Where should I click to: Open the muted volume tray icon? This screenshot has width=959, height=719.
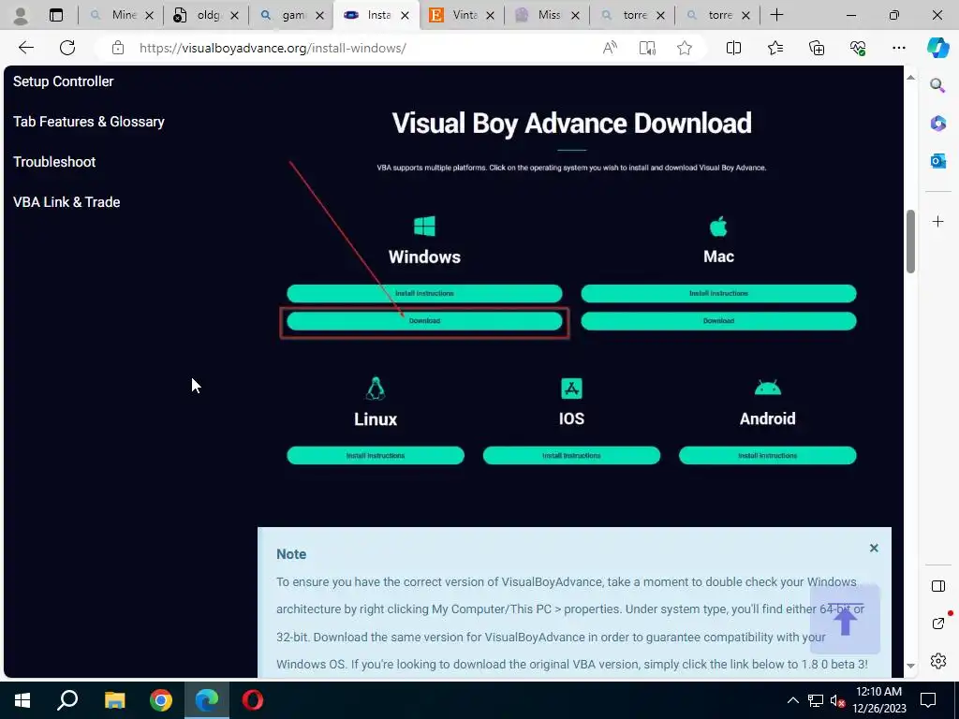[837, 700]
